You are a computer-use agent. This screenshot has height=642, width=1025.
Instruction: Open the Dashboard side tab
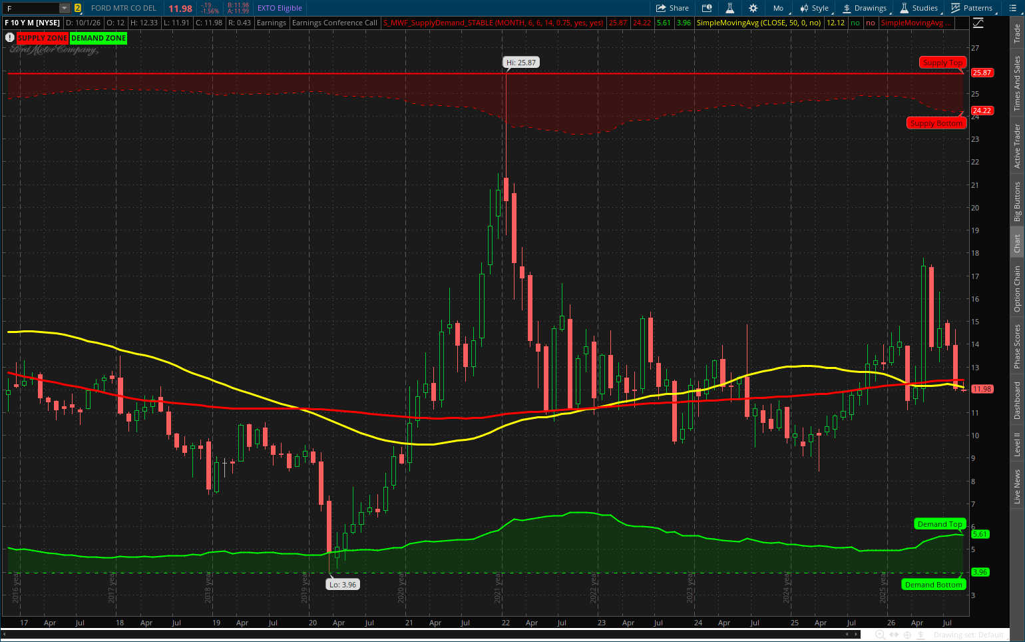[1017, 400]
